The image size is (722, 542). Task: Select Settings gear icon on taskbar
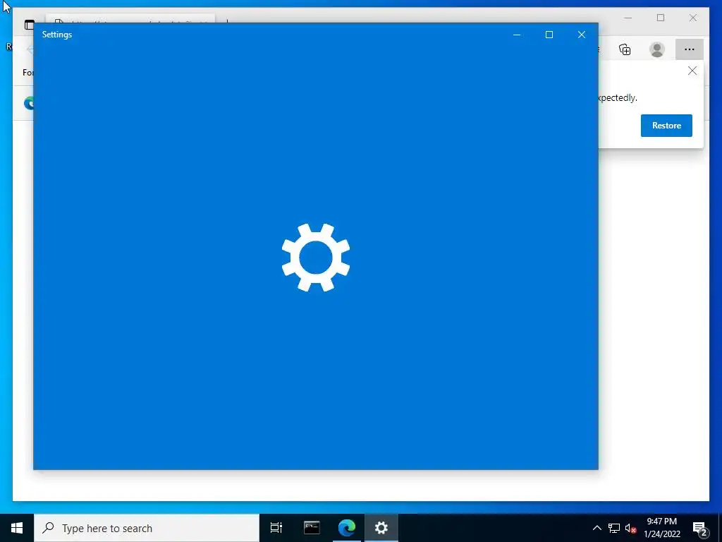click(x=381, y=528)
